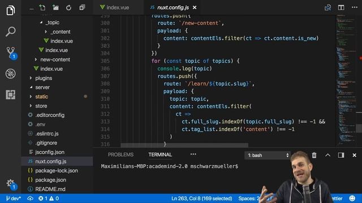This screenshot has width=362, height=203.
Task: Open editor more actions ellipsis menu
Action: tap(355, 7)
